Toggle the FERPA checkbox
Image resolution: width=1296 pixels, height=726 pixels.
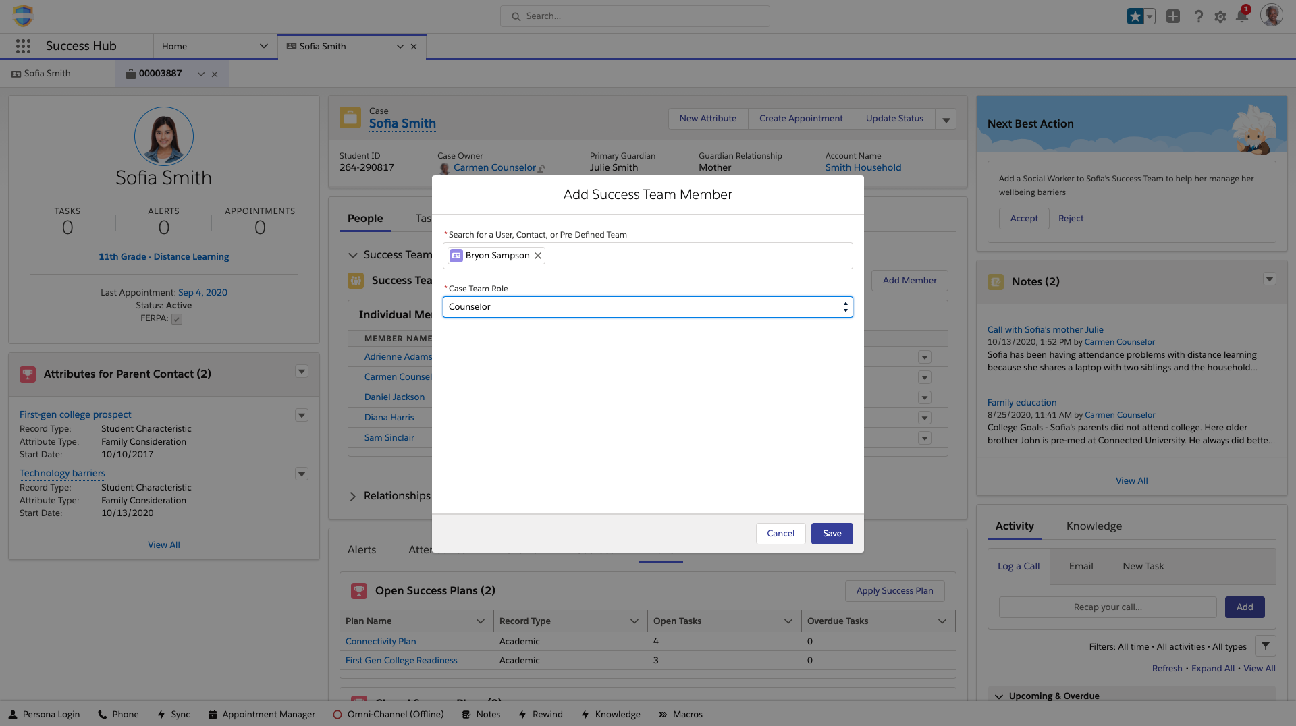click(177, 319)
